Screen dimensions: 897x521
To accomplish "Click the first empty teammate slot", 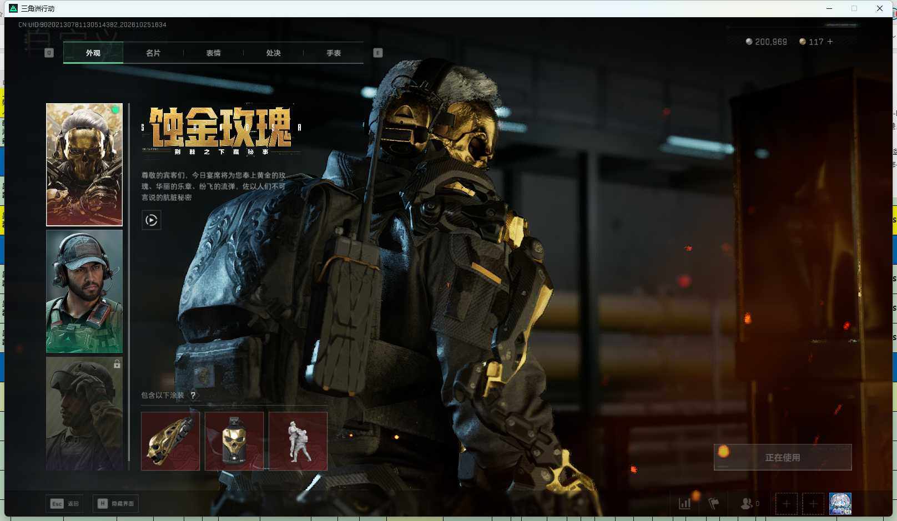I will 787,504.
